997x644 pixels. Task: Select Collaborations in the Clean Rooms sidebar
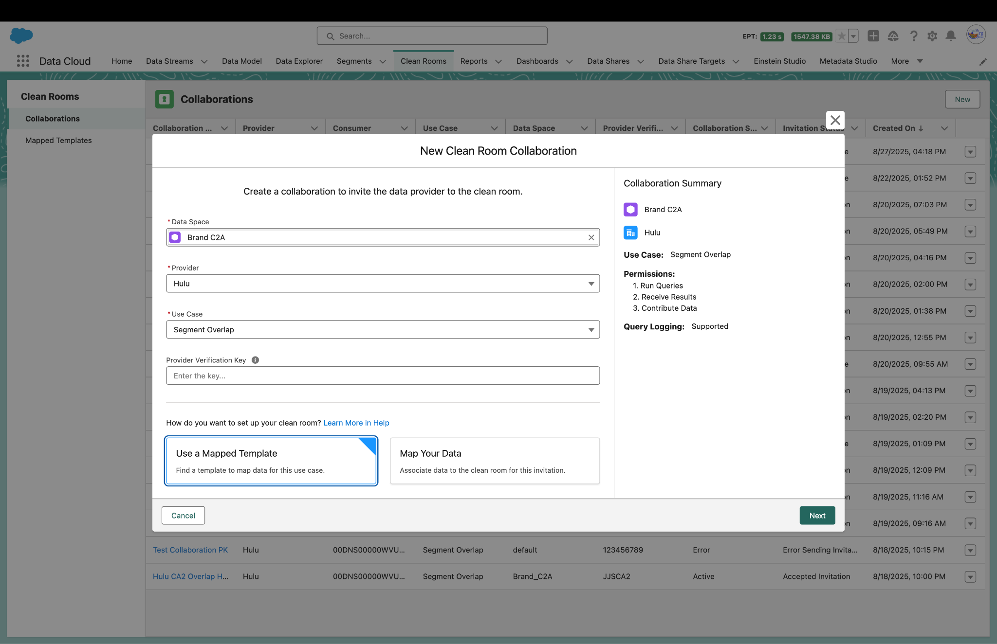click(76, 119)
